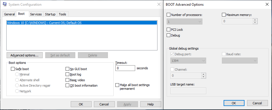This screenshot has width=272, height=110.
Task: Enable the Safe boot checkbox
Action: coord(13,69)
